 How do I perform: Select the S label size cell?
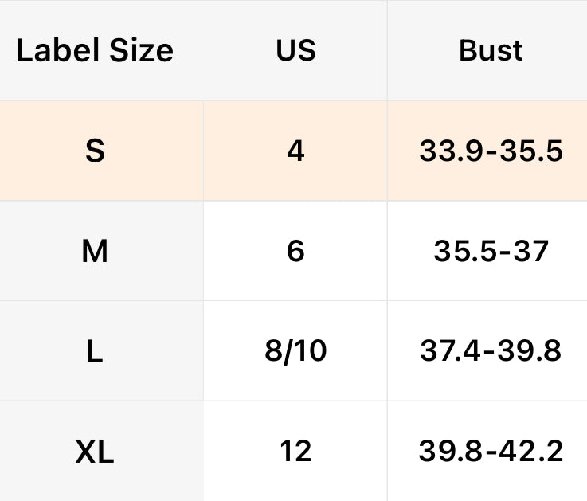(x=95, y=151)
